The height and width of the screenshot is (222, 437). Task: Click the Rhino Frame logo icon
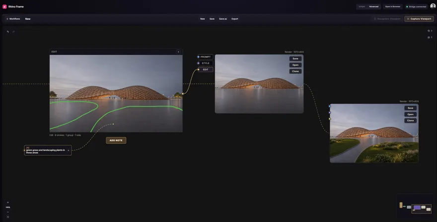pyautogui.click(x=4, y=6)
